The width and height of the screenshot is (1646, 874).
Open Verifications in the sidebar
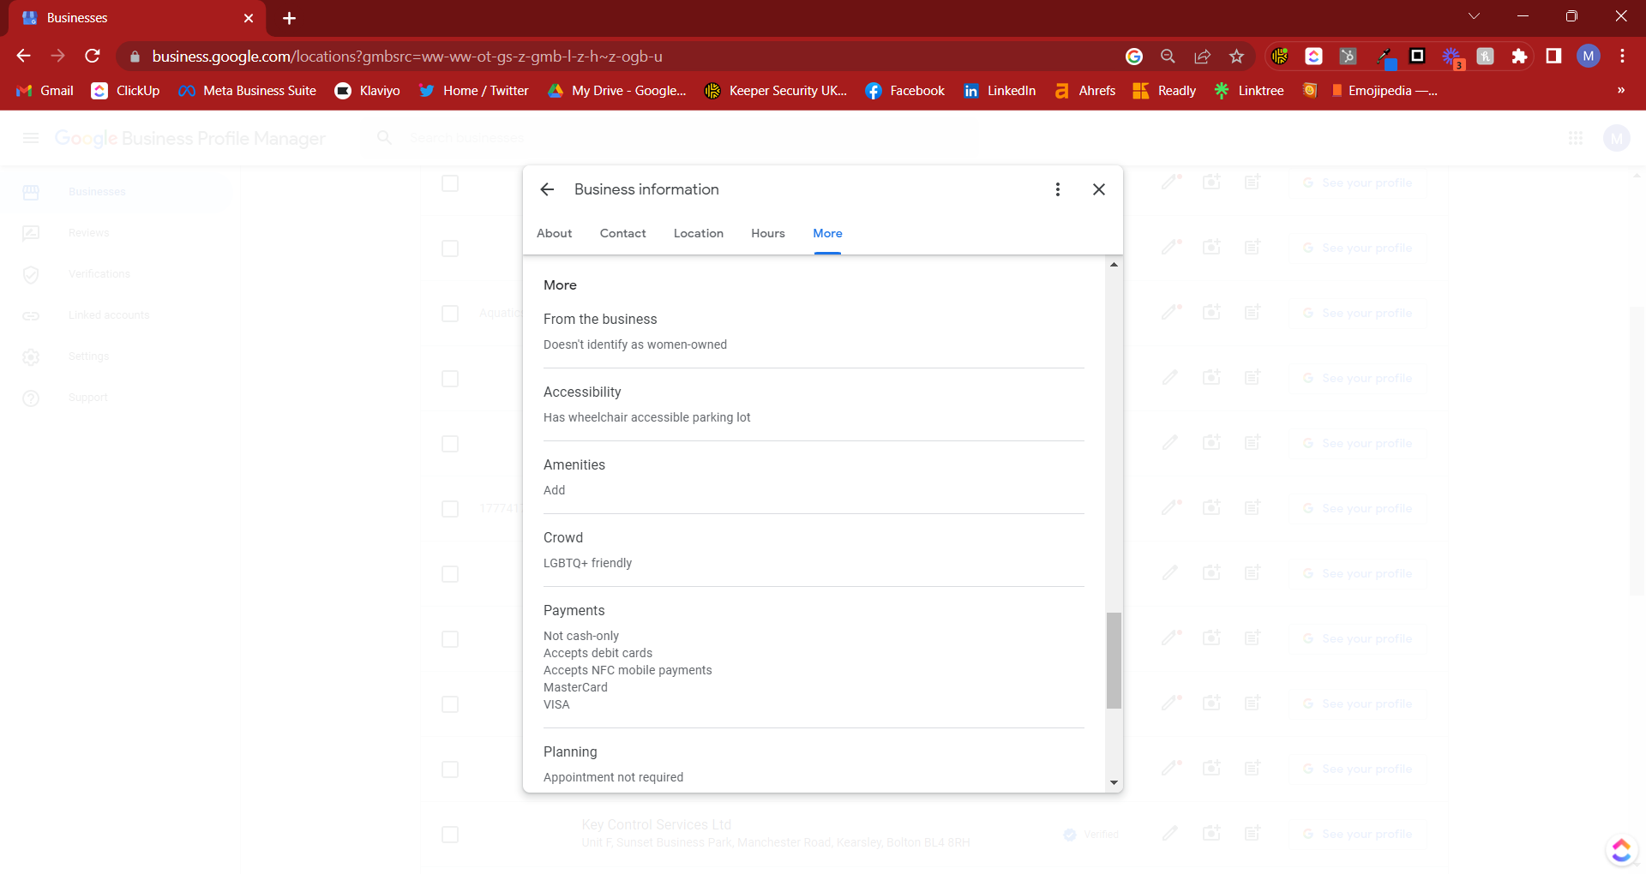tap(99, 274)
